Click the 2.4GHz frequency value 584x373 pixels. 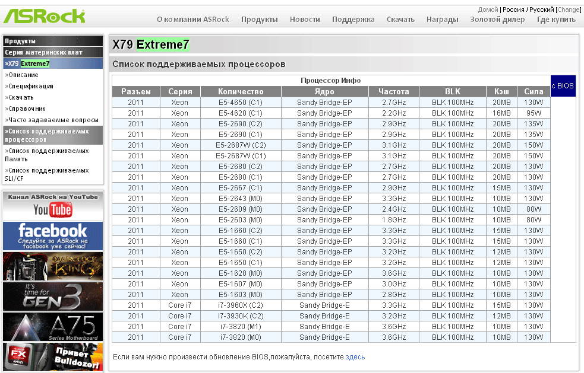[394, 209]
